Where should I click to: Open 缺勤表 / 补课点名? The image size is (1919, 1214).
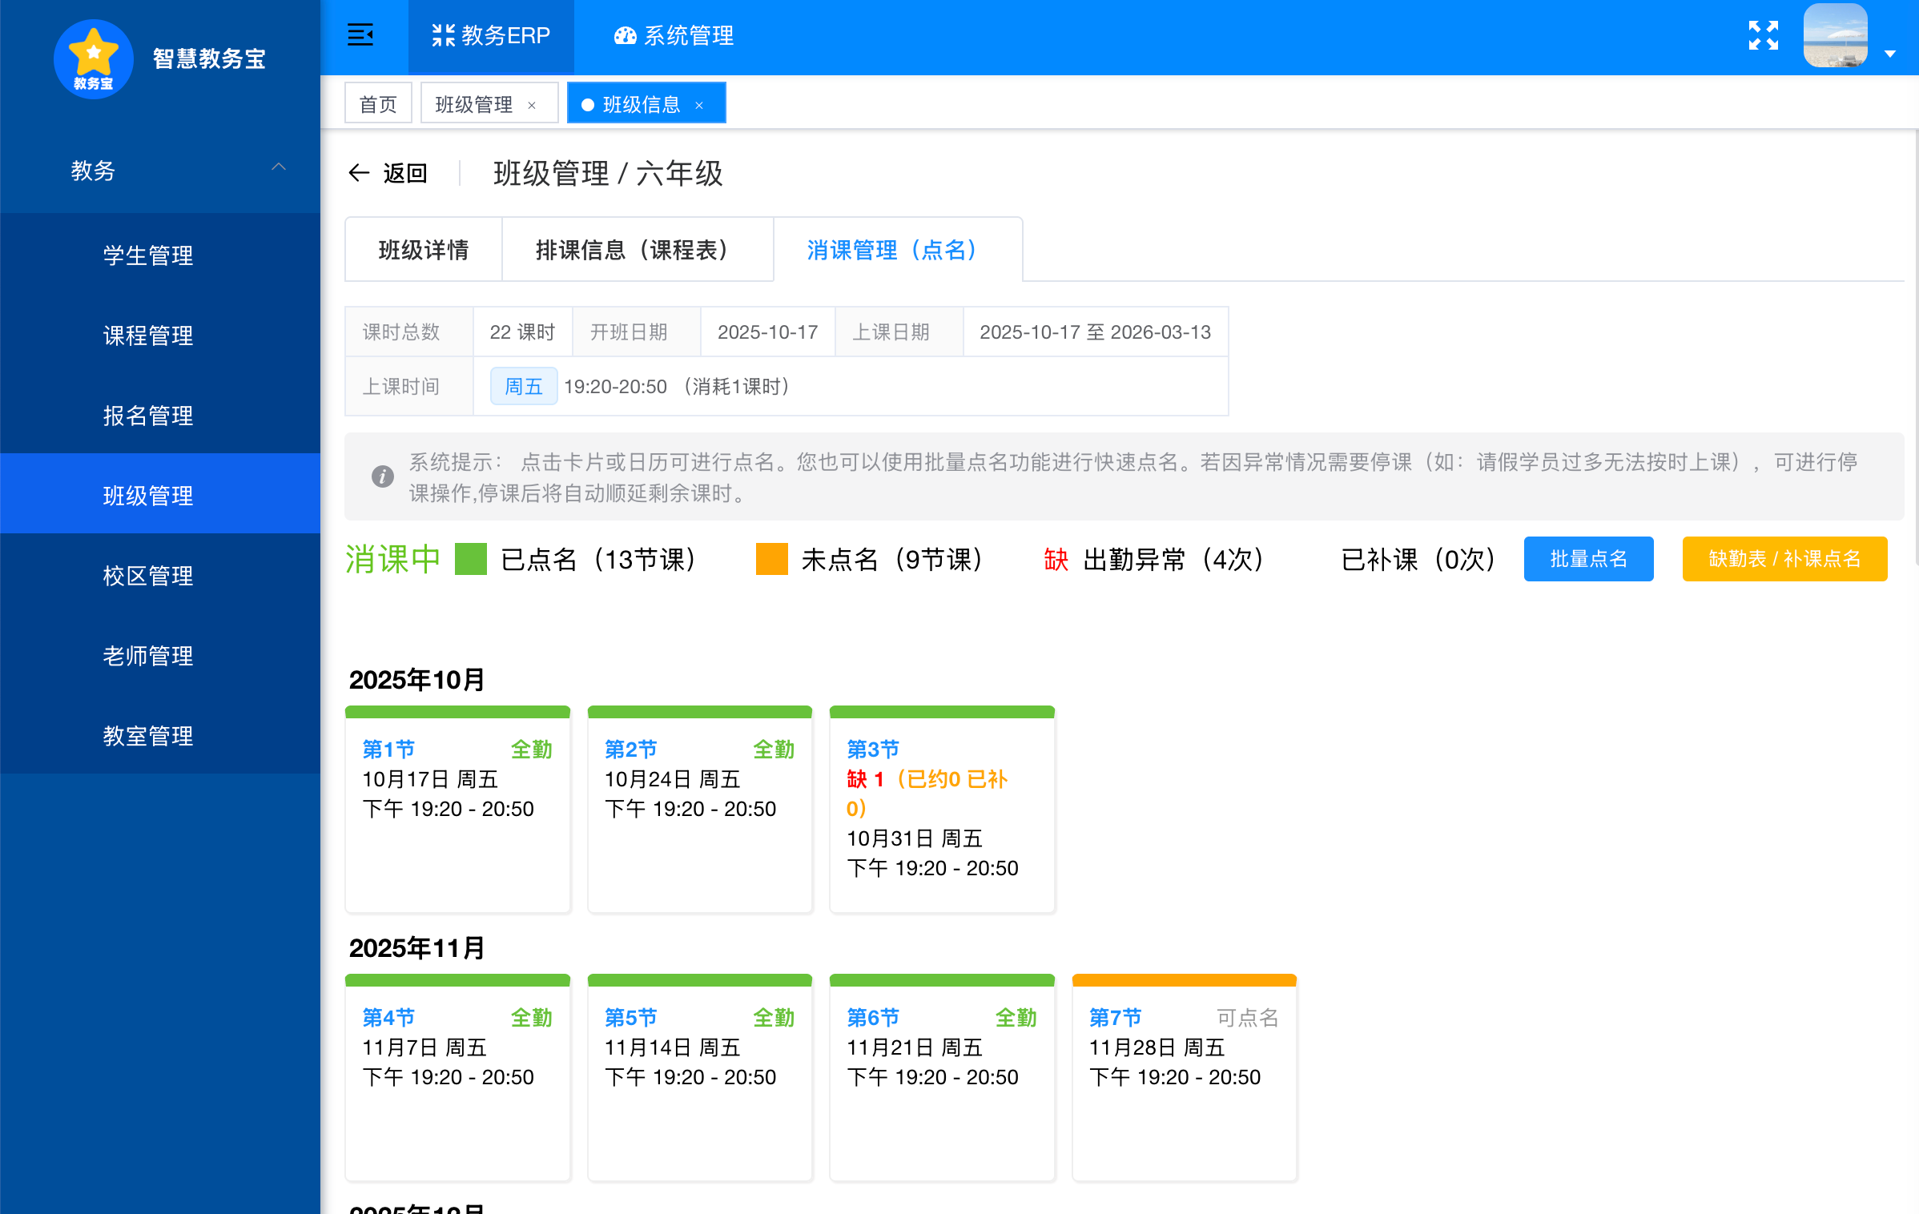point(1784,558)
